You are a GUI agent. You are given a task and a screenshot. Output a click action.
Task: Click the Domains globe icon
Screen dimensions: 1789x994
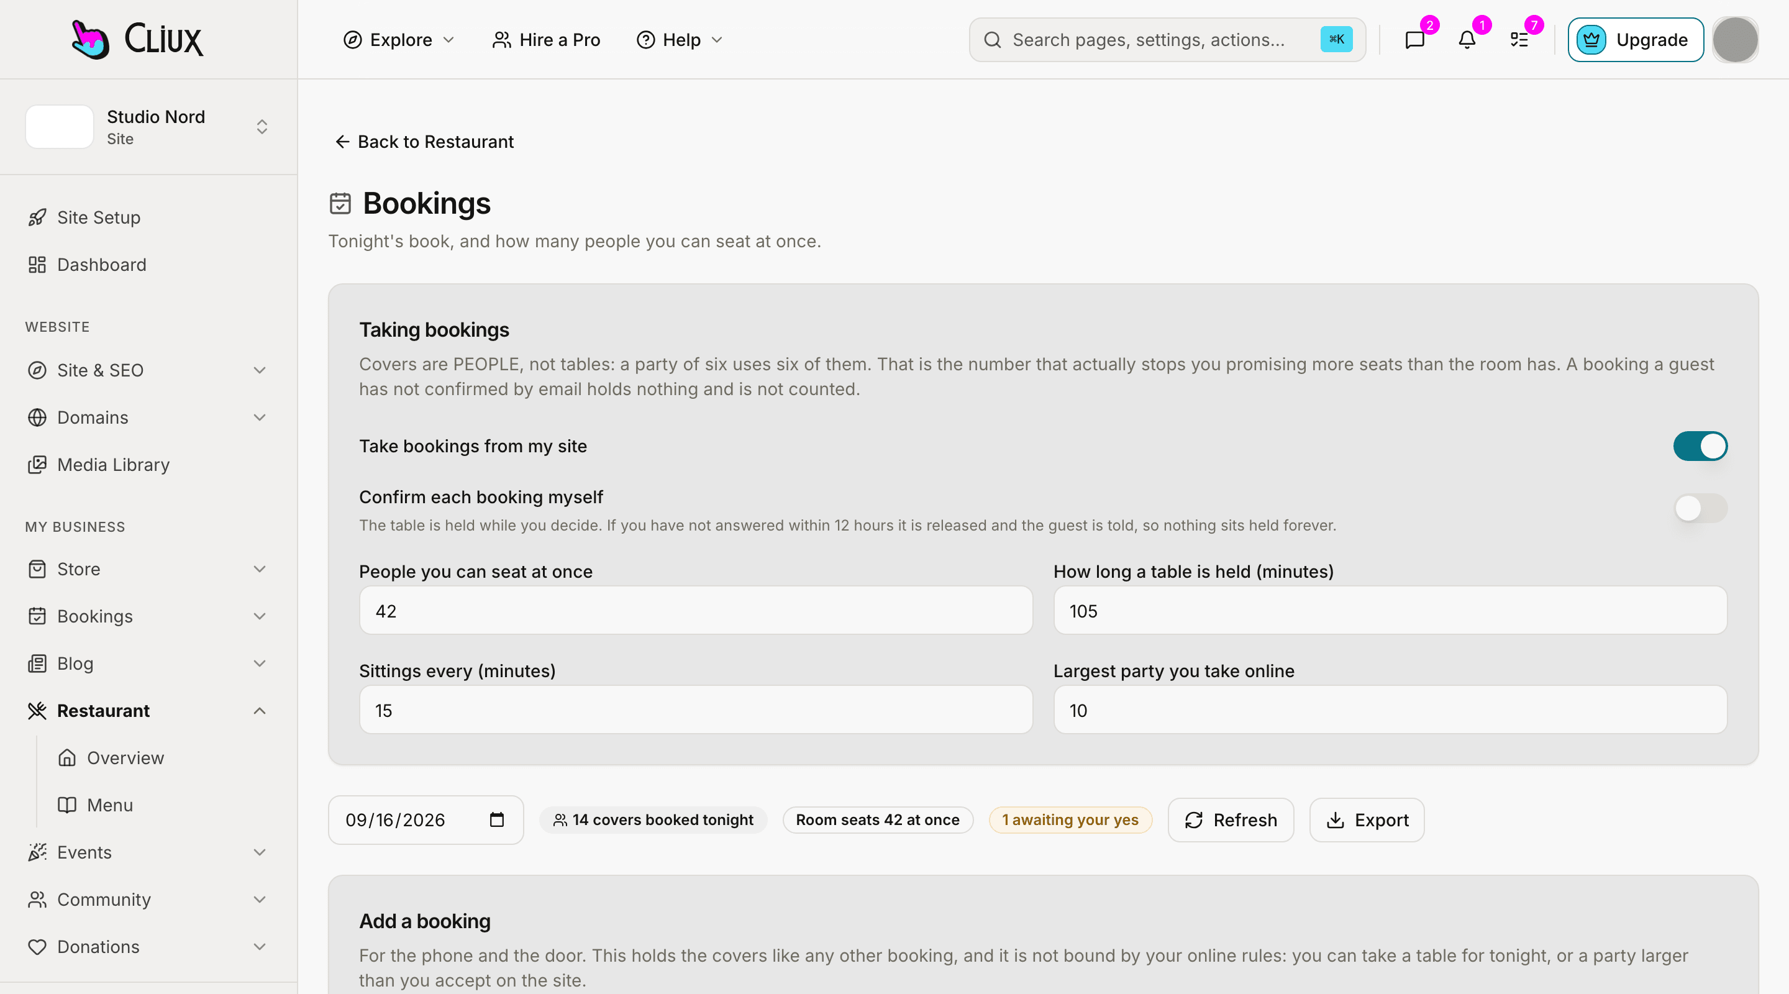[37, 418]
